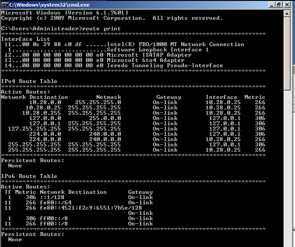Select the Intel(R) PRO/1000 MT Network Connection line
This screenshot has width=295, height=247.
click(124, 44)
